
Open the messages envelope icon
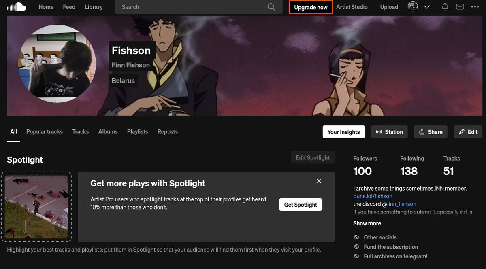tap(460, 7)
